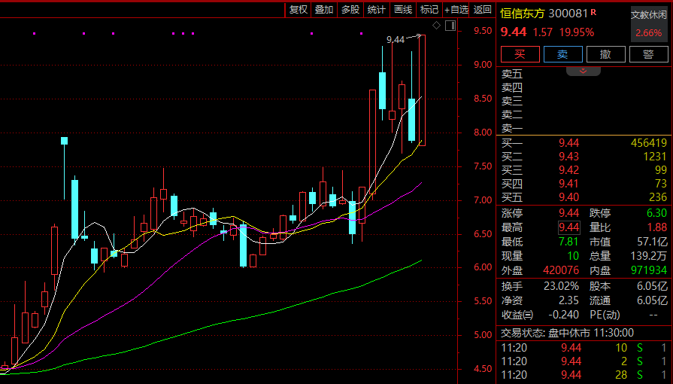Click the diamond icon above the chart

[x=438, y=26]
